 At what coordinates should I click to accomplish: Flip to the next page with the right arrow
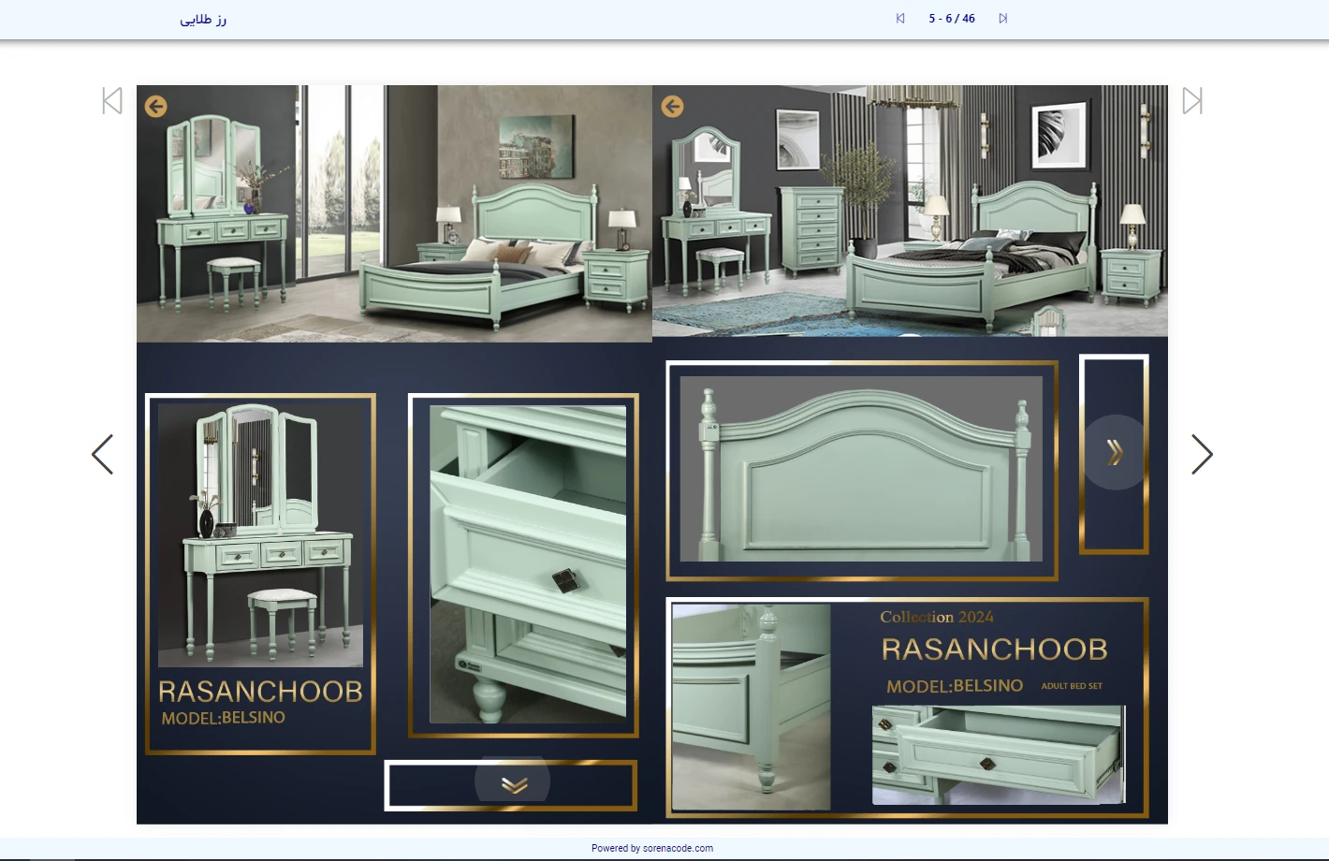1203,455
